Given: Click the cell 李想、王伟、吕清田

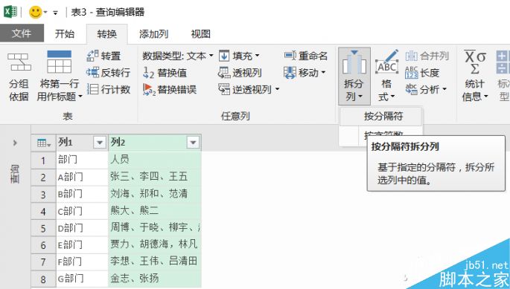Looking at the screenshot, I should tap(155, 262).
